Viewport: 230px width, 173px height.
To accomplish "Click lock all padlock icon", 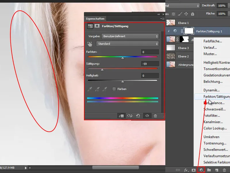I will pyautogui.click(x=193, y=14).
